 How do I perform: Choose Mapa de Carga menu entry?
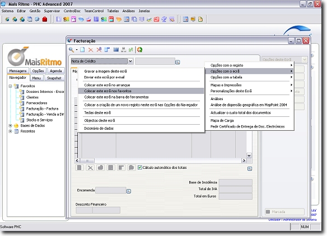249,121
